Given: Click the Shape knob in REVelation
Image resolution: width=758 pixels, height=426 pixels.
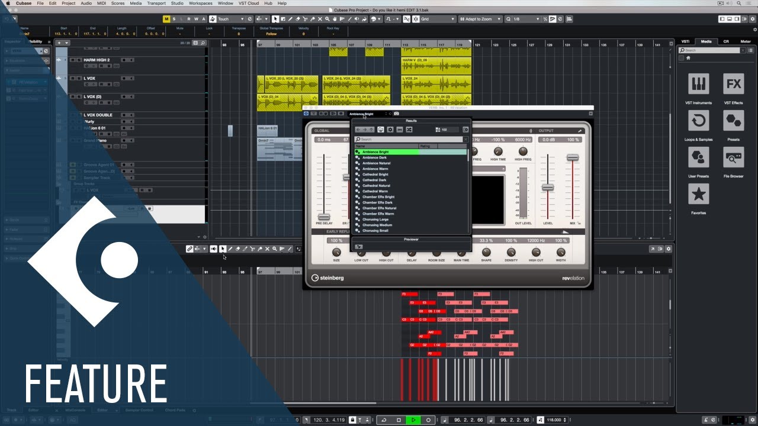Looking at the screenshot, I should click(486, 253).
